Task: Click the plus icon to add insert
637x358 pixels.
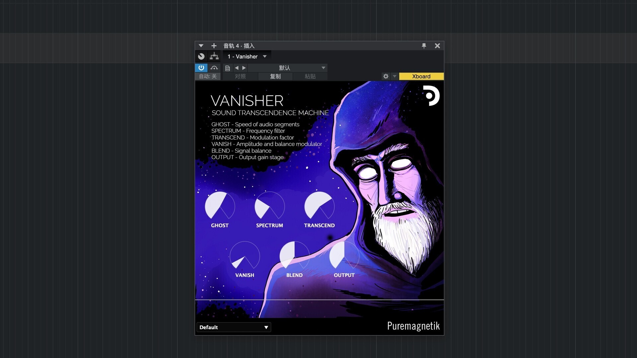Action: 214,46
